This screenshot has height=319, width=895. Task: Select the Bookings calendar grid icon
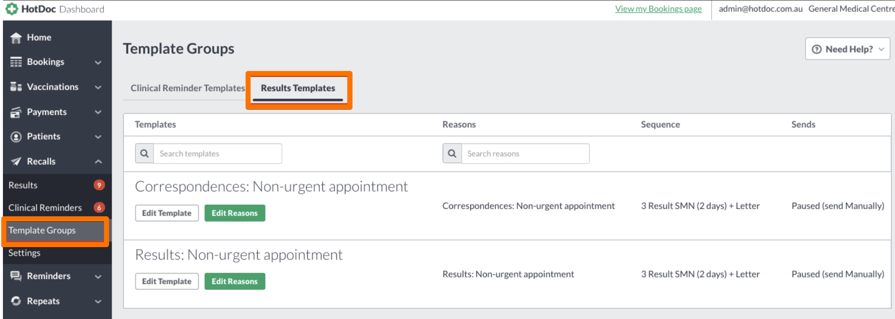[x=16, y=62]
